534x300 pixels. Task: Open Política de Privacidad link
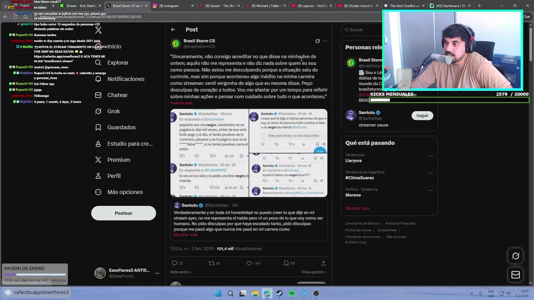click(x=400, y=224)
